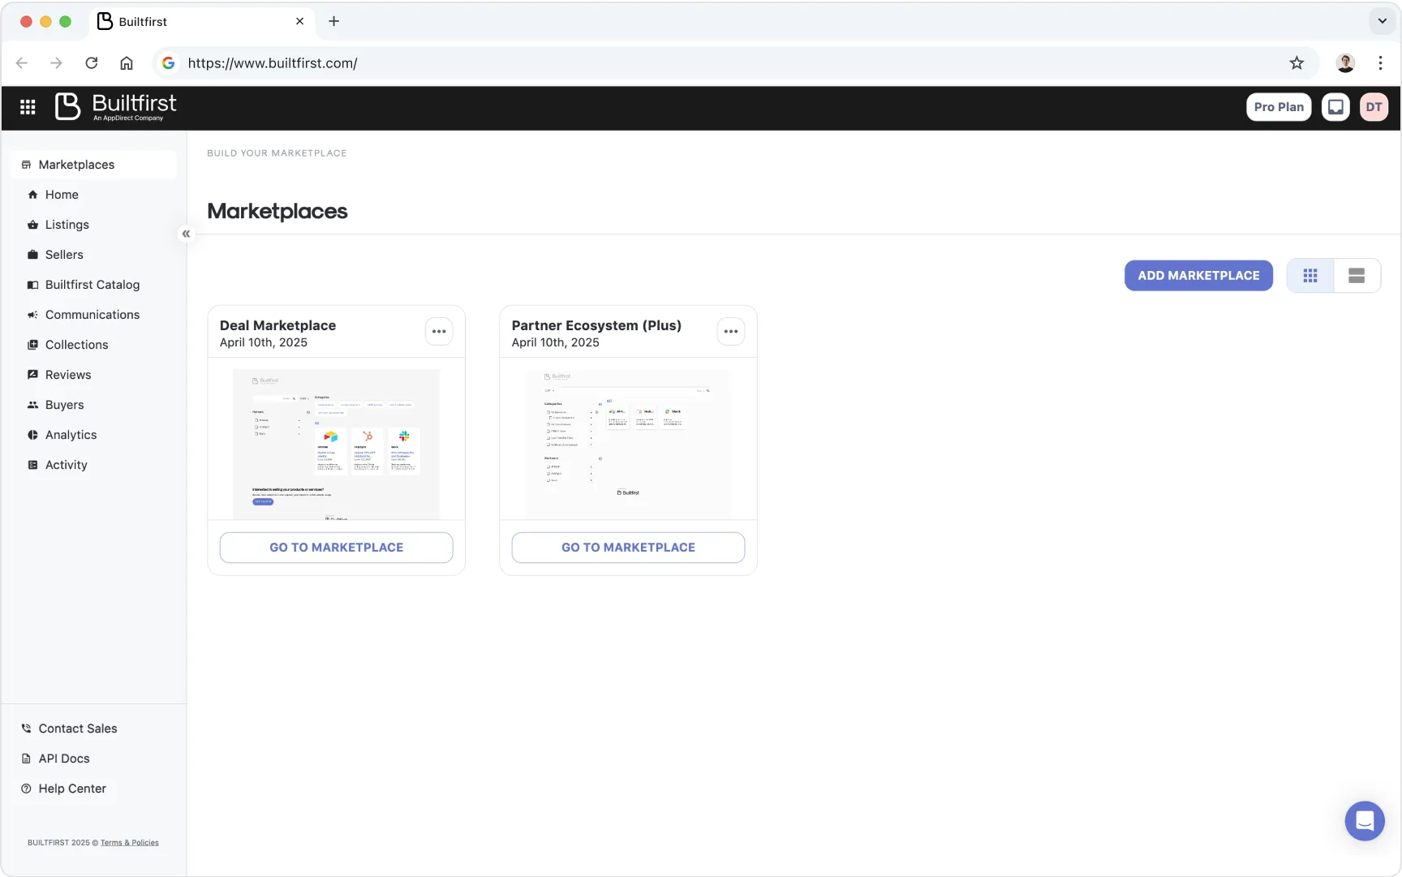1402x877 pixels.
Task: Click the Deal Marketplace preview thumbnail
Action: tap(336, 444)
